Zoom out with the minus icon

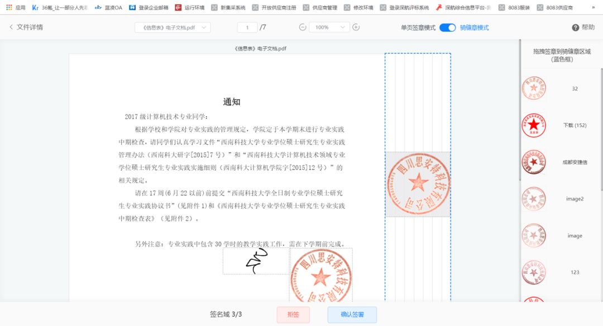tap(301, 26)
